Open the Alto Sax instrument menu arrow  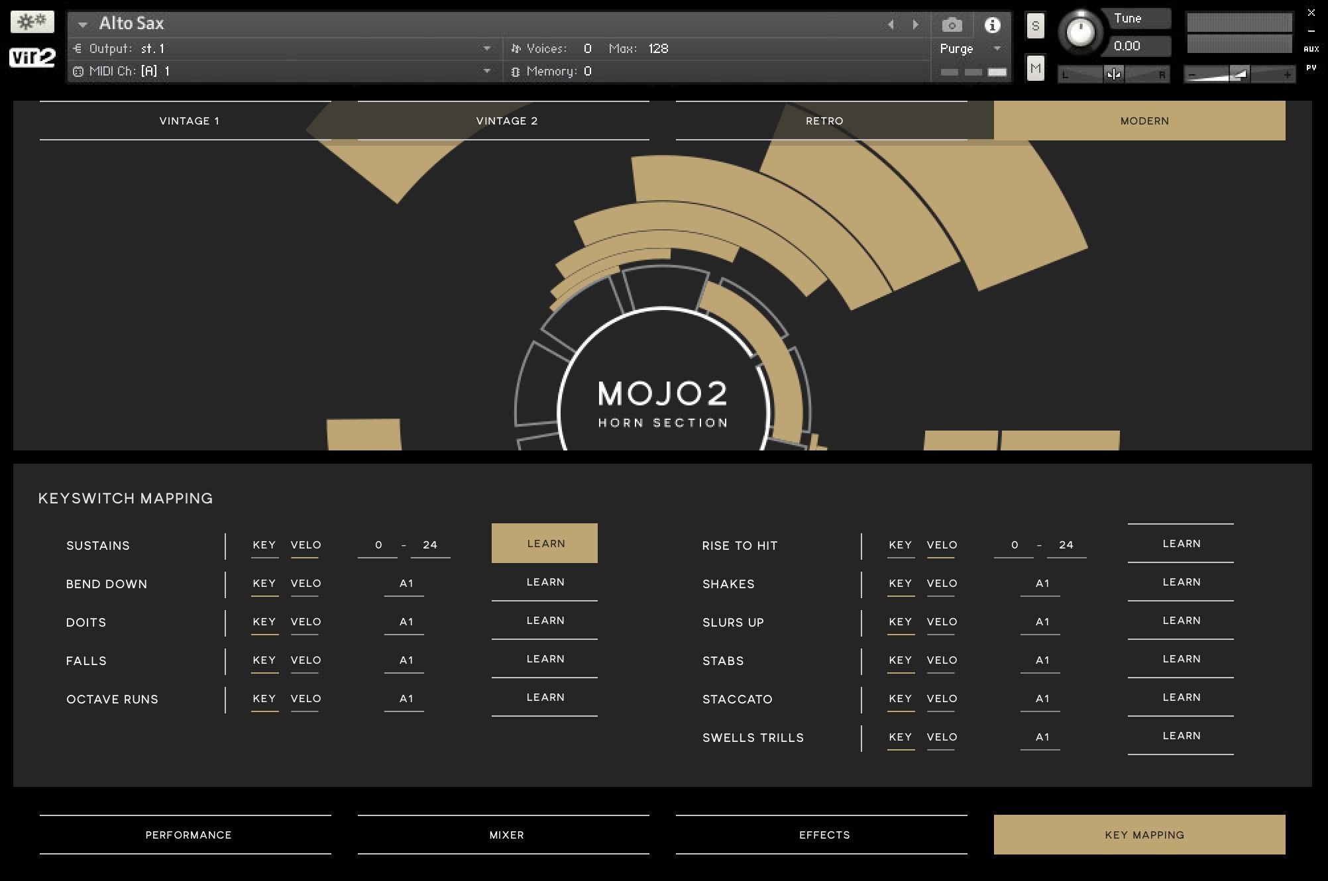tap(83, 25)
